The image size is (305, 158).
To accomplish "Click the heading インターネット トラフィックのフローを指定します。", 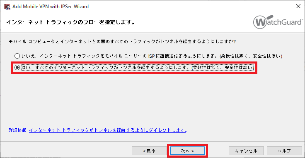I will [x=71, y=22].
